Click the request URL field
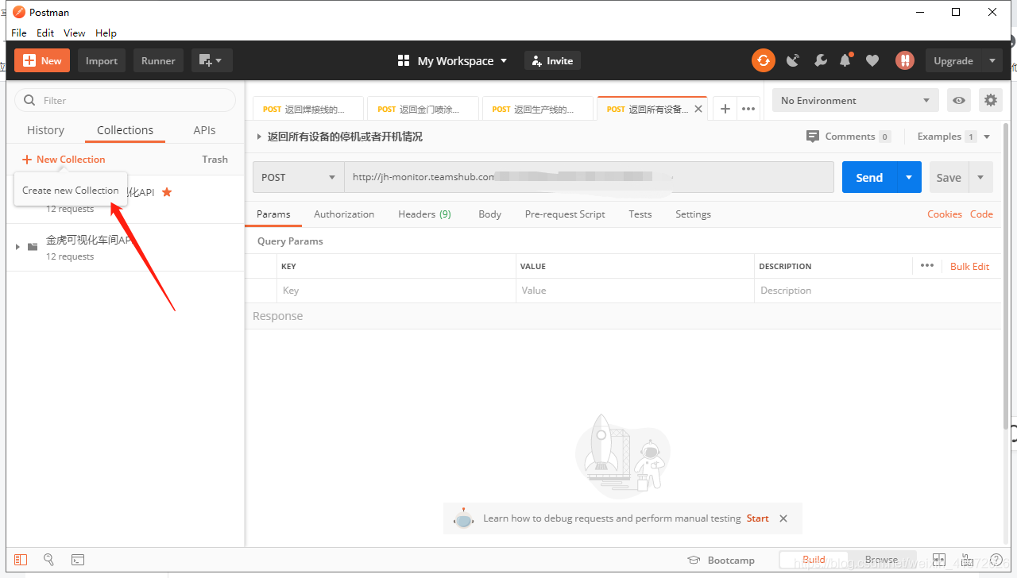The width and height of the screenshot is (1017, 578). (x=589, y=177)
